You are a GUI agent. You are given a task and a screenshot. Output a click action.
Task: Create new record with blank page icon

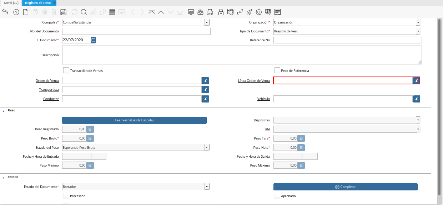(26, 12)
